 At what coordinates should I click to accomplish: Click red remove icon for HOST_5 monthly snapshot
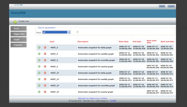[45, 60]
